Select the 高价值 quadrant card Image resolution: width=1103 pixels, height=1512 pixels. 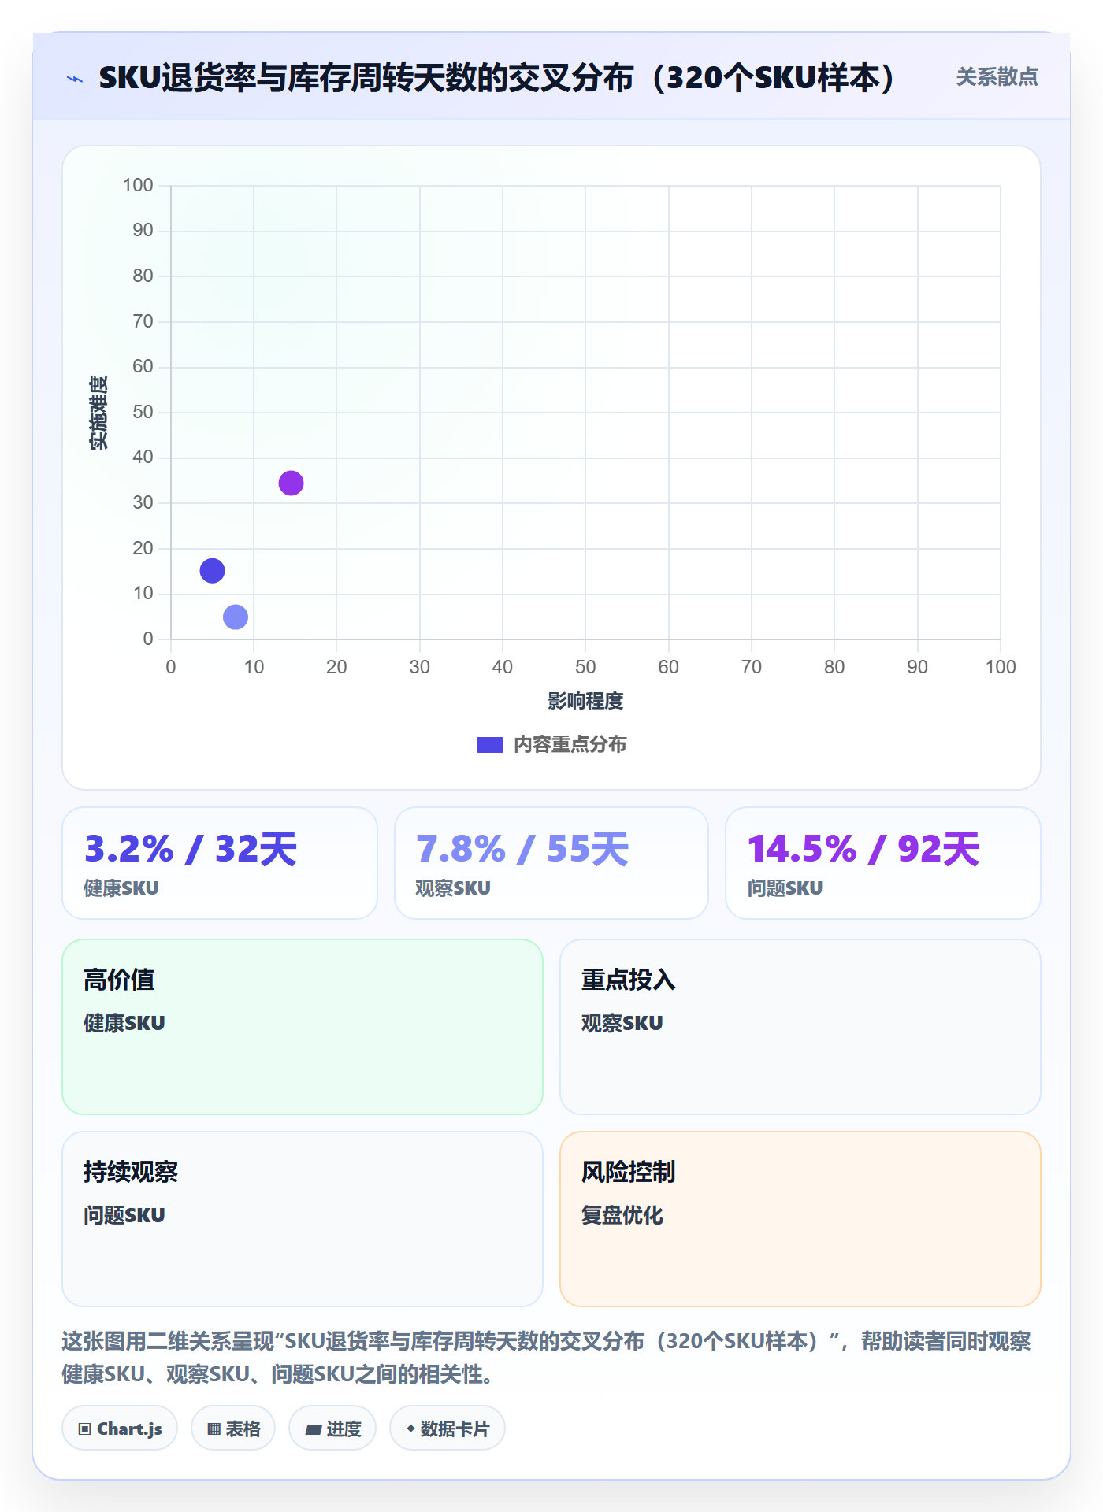coord(303,1026)
